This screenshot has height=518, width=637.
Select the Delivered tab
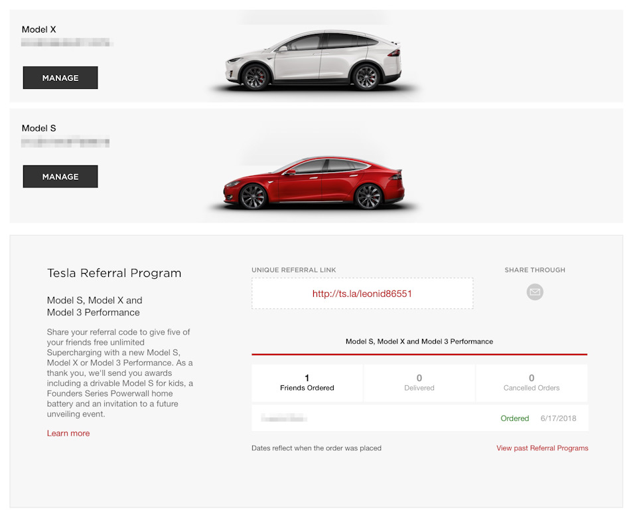tap(419, 383)
